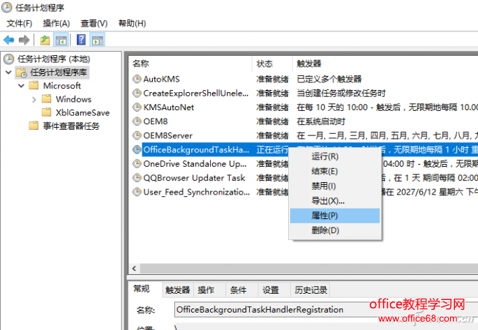Click the Microsoft folder icon in the tree
This screenshot has width=478, height=330.
point(33,85)
